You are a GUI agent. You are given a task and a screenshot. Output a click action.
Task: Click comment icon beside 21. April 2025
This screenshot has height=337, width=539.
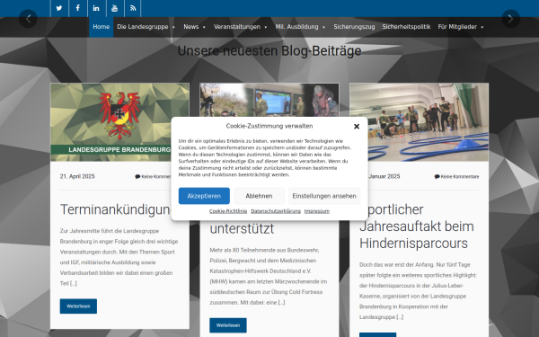[137, 177]
